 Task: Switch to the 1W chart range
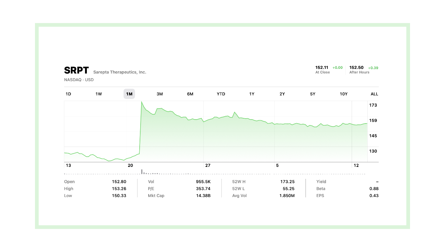point(99,94)
